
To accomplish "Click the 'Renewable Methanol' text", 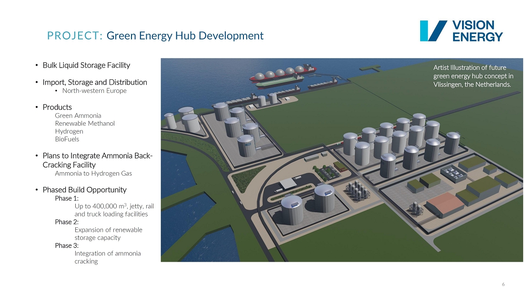I will coord(85,123).
